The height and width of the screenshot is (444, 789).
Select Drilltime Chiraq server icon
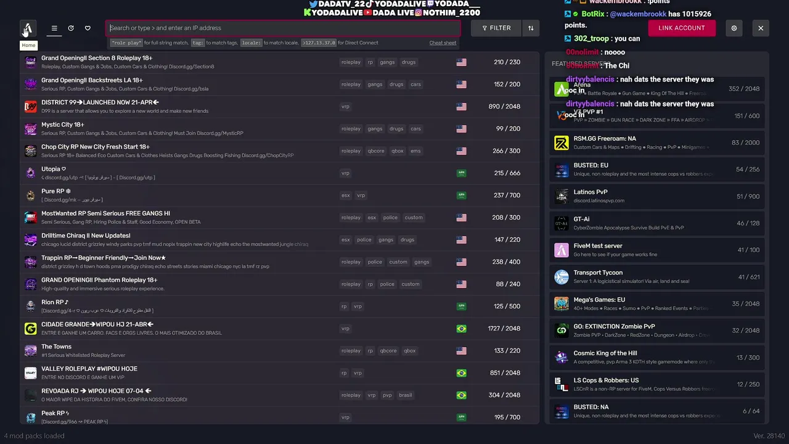pos(30,240)
